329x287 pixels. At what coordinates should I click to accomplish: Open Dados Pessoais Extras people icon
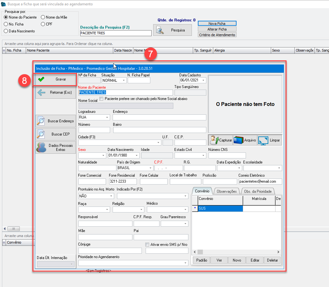click(x=42, y=147)
